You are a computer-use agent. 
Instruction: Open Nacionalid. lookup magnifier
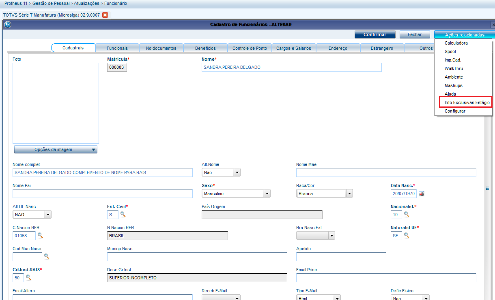pos(407,214)
